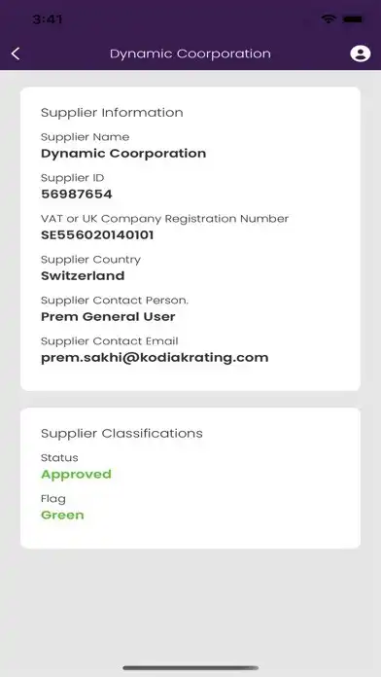Tap the Supplier Information heading

point(112,113)
